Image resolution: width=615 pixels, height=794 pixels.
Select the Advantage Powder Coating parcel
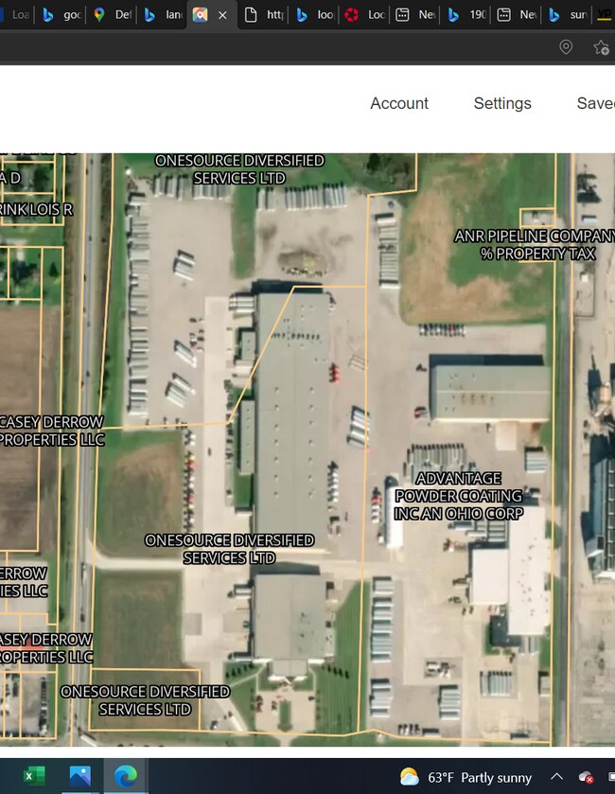(x=458, y=496)
